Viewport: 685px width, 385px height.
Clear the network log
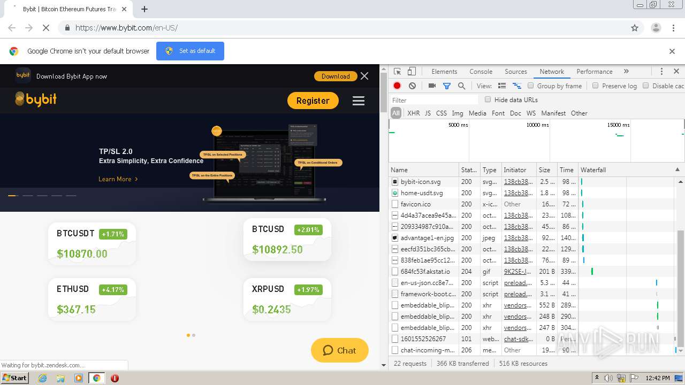[412, 86]
